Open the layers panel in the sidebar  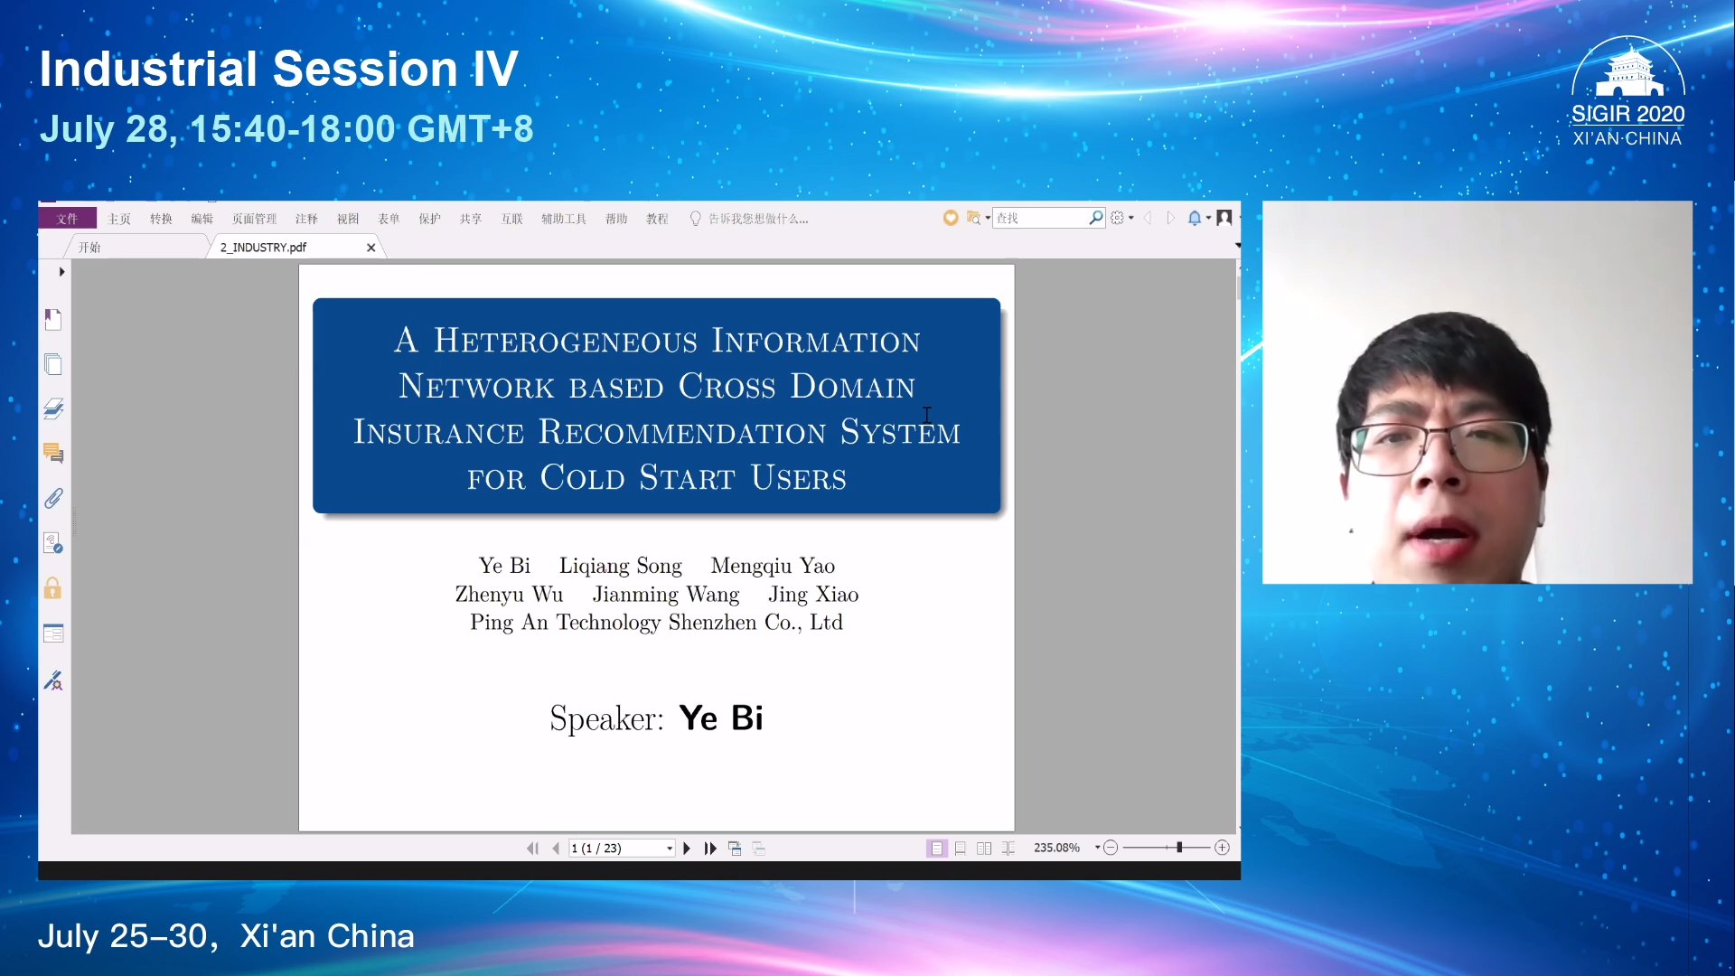click(x=53, y=408)
